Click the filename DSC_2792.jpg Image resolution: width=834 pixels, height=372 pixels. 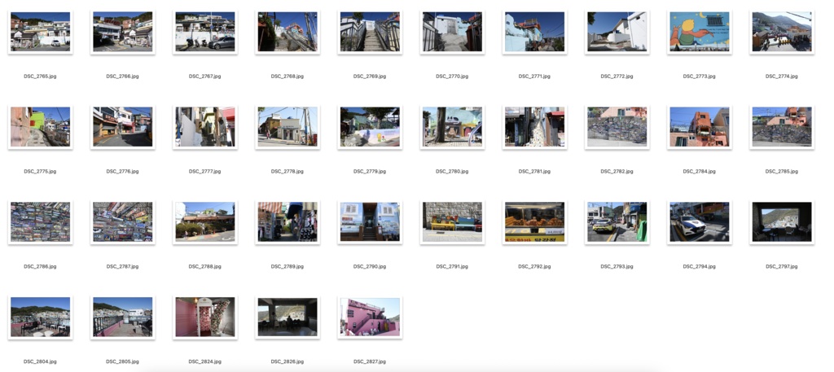click(x=534, y=267)
